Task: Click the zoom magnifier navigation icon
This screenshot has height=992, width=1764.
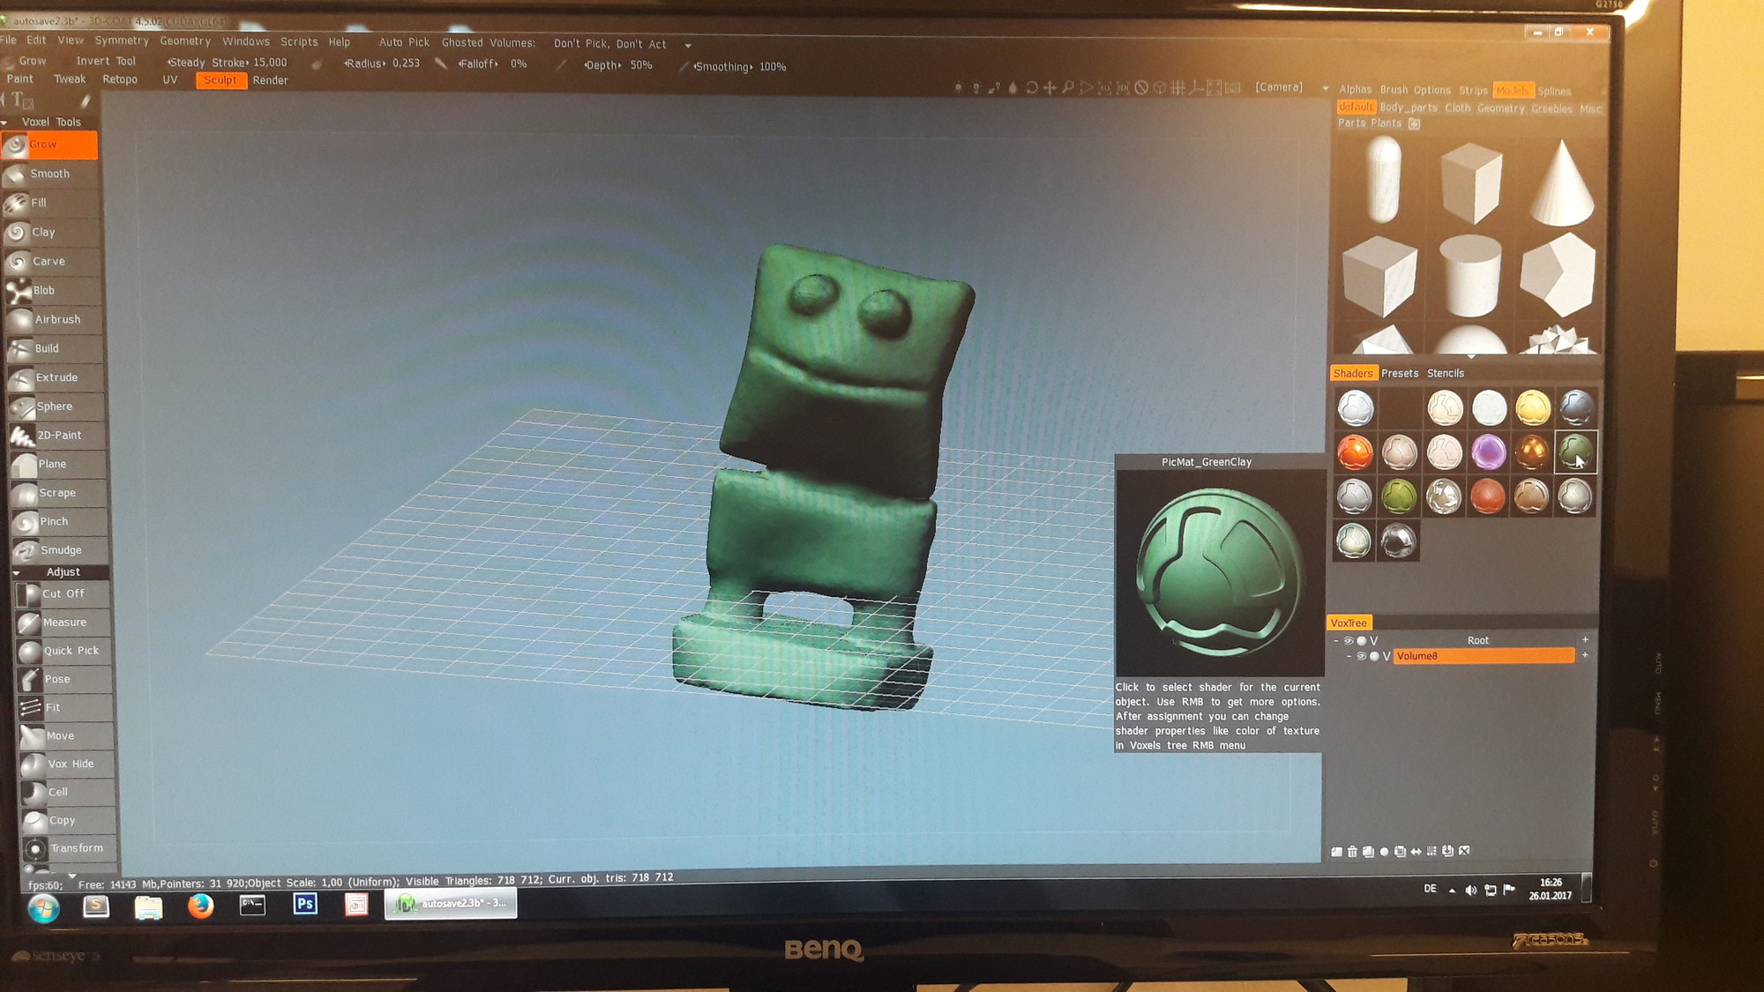Action: tap(1067, 88)
